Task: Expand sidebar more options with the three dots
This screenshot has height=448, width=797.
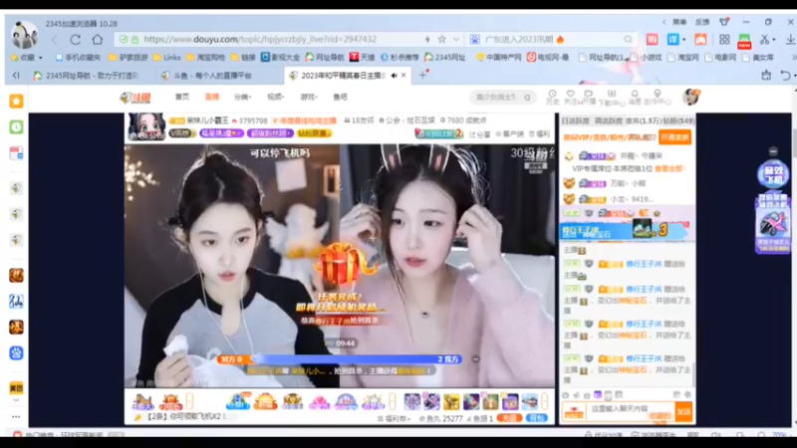Action: (16, 416)
